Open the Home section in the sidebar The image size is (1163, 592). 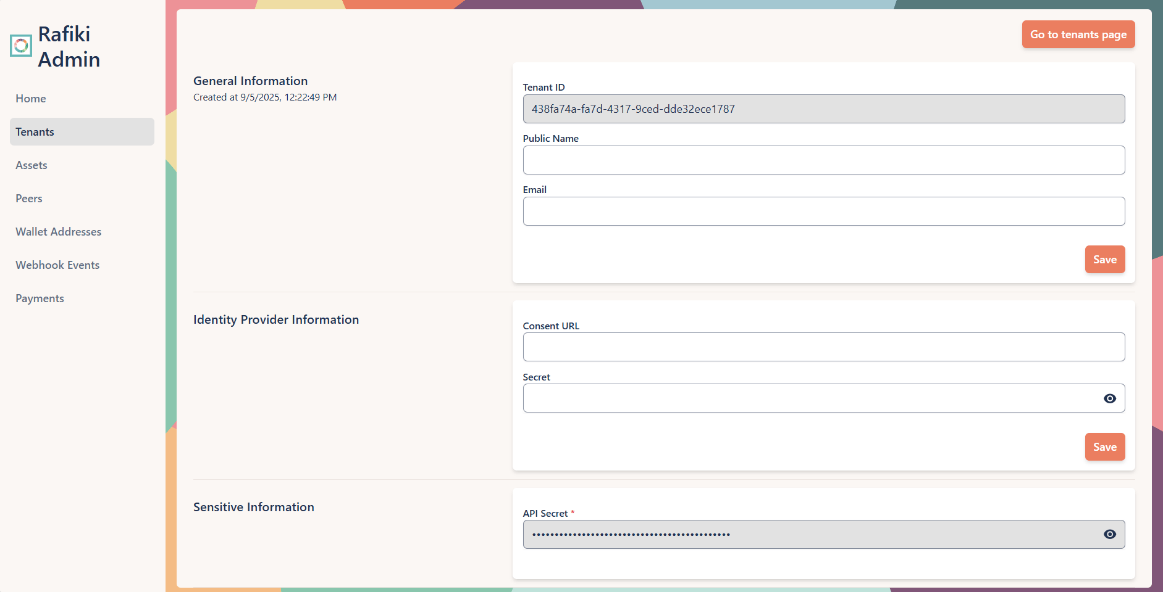tap(30, 98)
